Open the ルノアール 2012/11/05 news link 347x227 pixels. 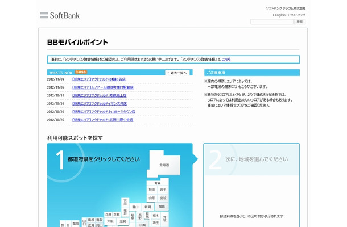pyautogui.click(x=103, y=87)
